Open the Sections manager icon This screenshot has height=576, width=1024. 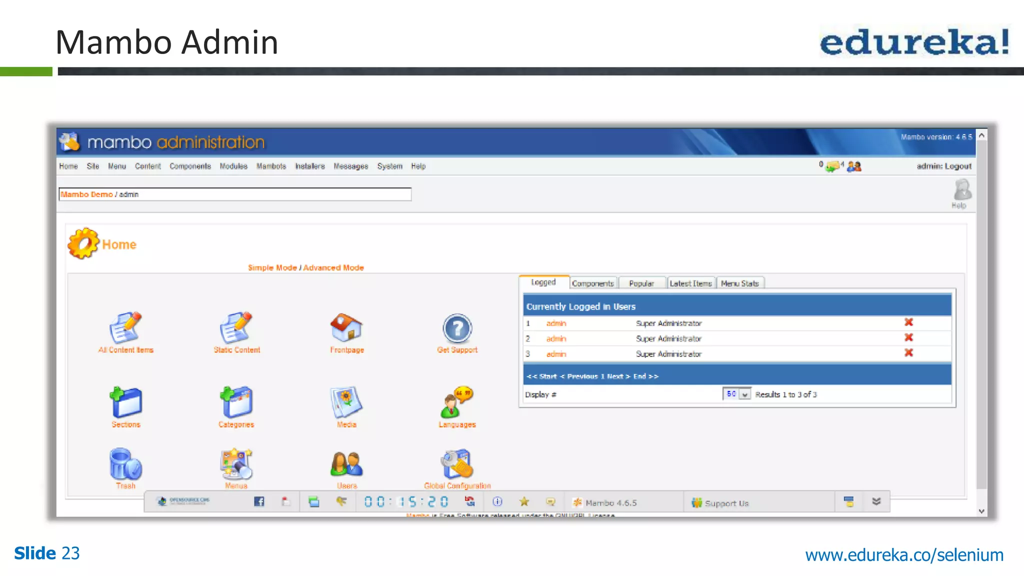coord(125,402)
